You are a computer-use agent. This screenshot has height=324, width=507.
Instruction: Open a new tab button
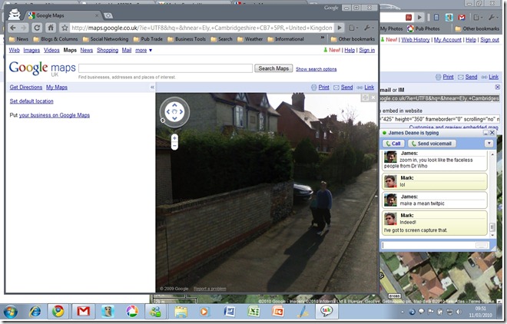pos(108,15)
